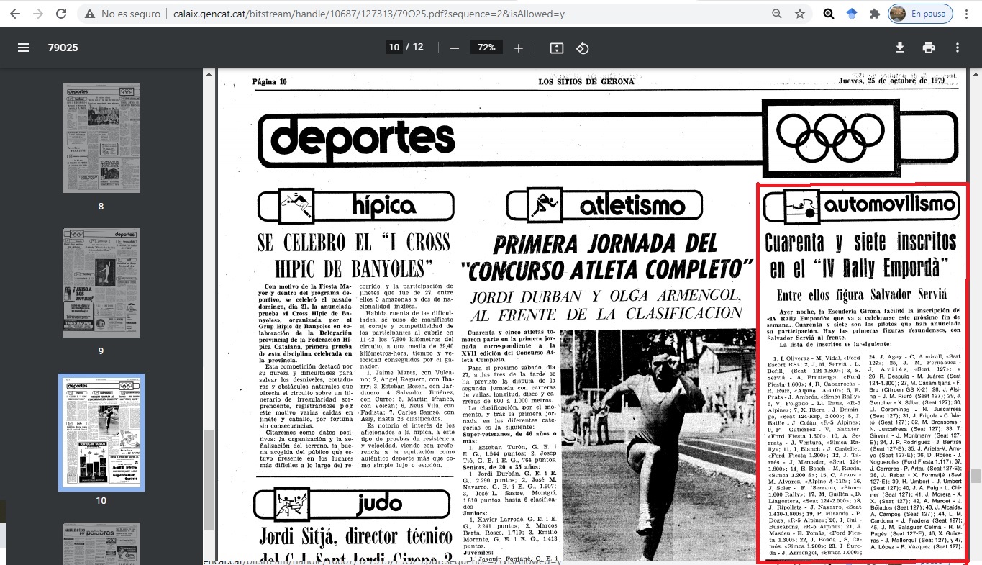
Task: Click 'Jordi Sitjá, director técnico' headline
Action: point(355,538)
